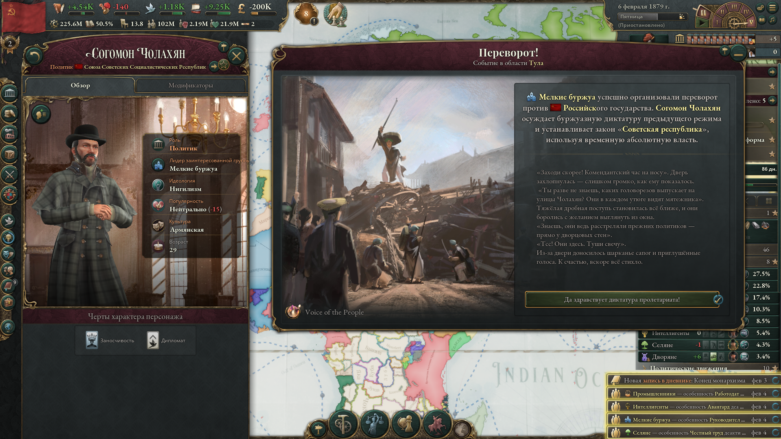Switch to the Модификаторы tab
This screenshot has width=781, height=439.
190,85
